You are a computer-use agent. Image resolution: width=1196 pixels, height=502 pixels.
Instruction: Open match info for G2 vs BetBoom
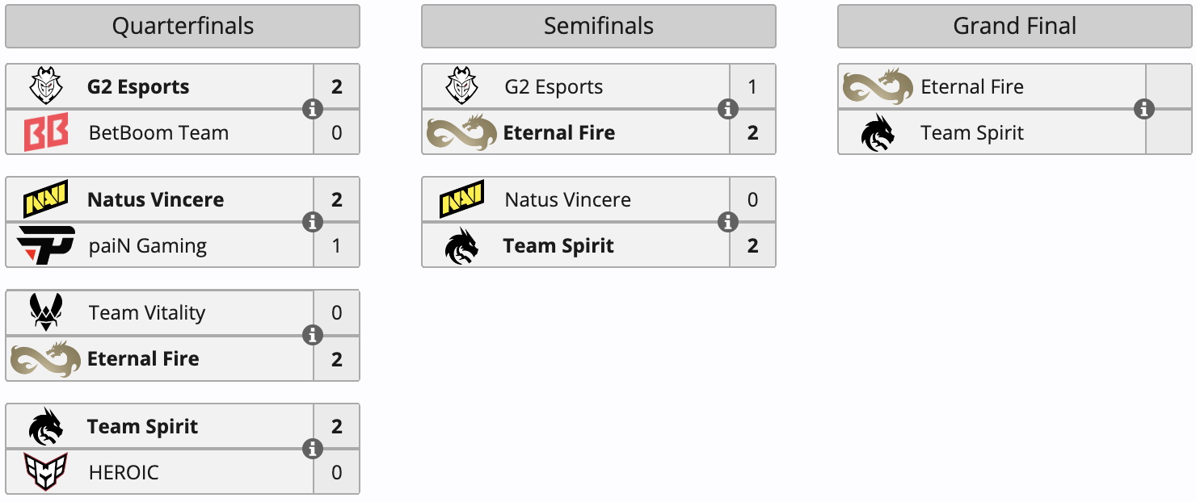pyautogui.click(x=313, y=109)
